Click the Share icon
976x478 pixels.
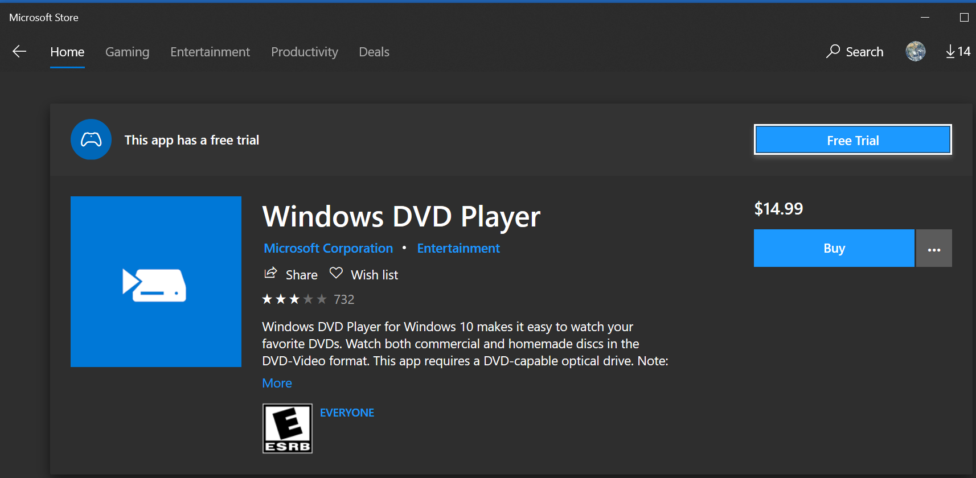pos(270,274)
